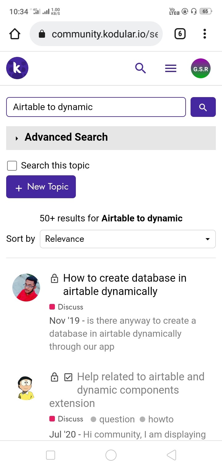Open the Sort by Relevance dropdown

pos(128,239)
